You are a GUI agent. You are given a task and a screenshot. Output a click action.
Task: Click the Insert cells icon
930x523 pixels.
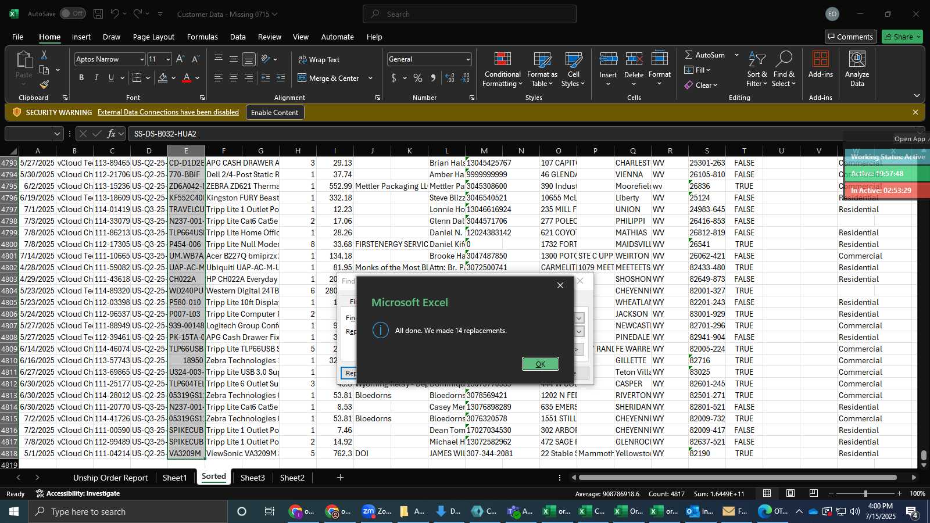pyautogui.click(x=608, y=59)
